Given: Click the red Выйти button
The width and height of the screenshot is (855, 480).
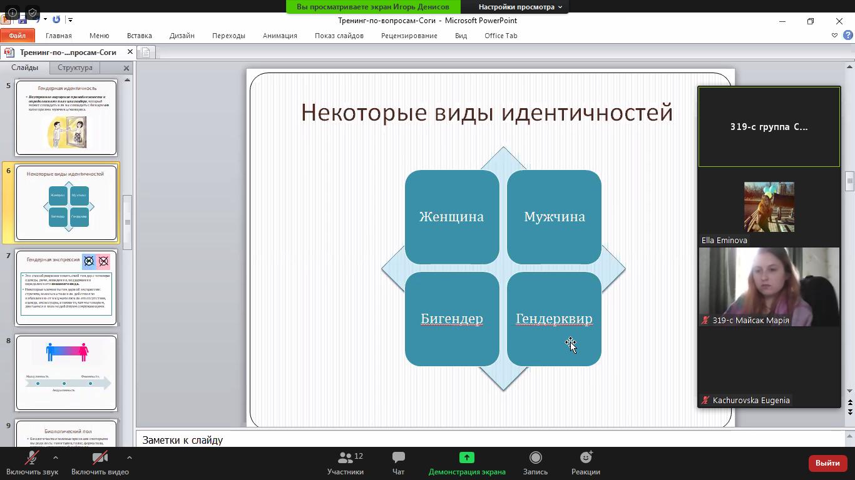Looking at the screenshot, I should tap(827, 463).
